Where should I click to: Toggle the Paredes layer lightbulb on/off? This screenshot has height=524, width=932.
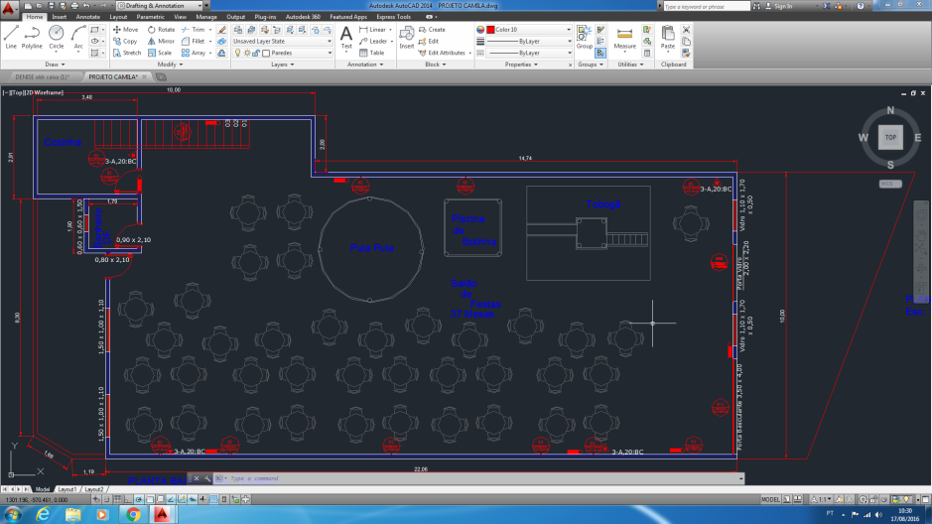pyautogui.click(x=236, y=53)
